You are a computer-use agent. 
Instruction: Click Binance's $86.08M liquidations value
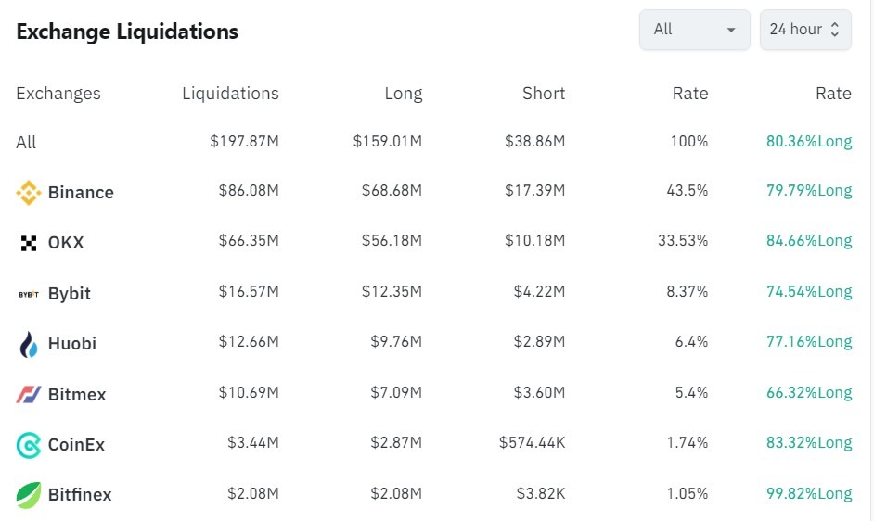[x=249, y=191]
